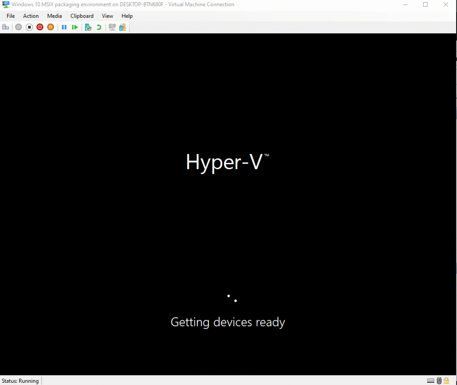
Task: Click the mouse status icon
Action: tap(439, 381)
